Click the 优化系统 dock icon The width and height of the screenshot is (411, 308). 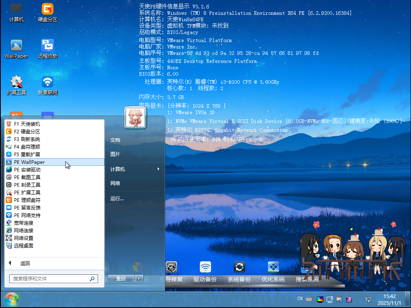(273, 271)
